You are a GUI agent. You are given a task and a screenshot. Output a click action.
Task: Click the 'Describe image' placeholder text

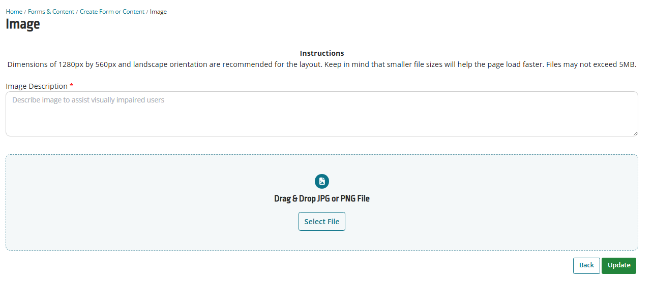coord(88,100)
